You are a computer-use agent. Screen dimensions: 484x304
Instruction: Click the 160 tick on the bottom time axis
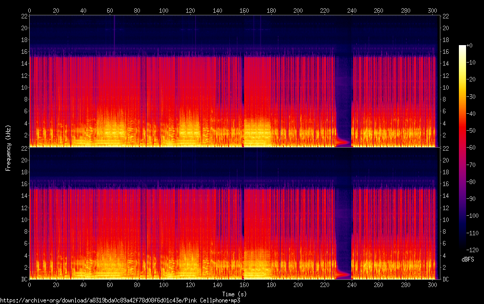(244, 285)
